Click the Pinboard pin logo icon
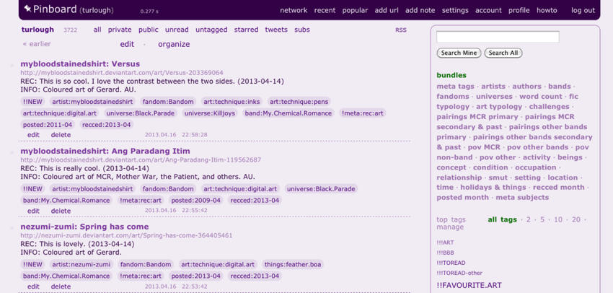The height and width of the screenshot is (293, 613). 27,9
